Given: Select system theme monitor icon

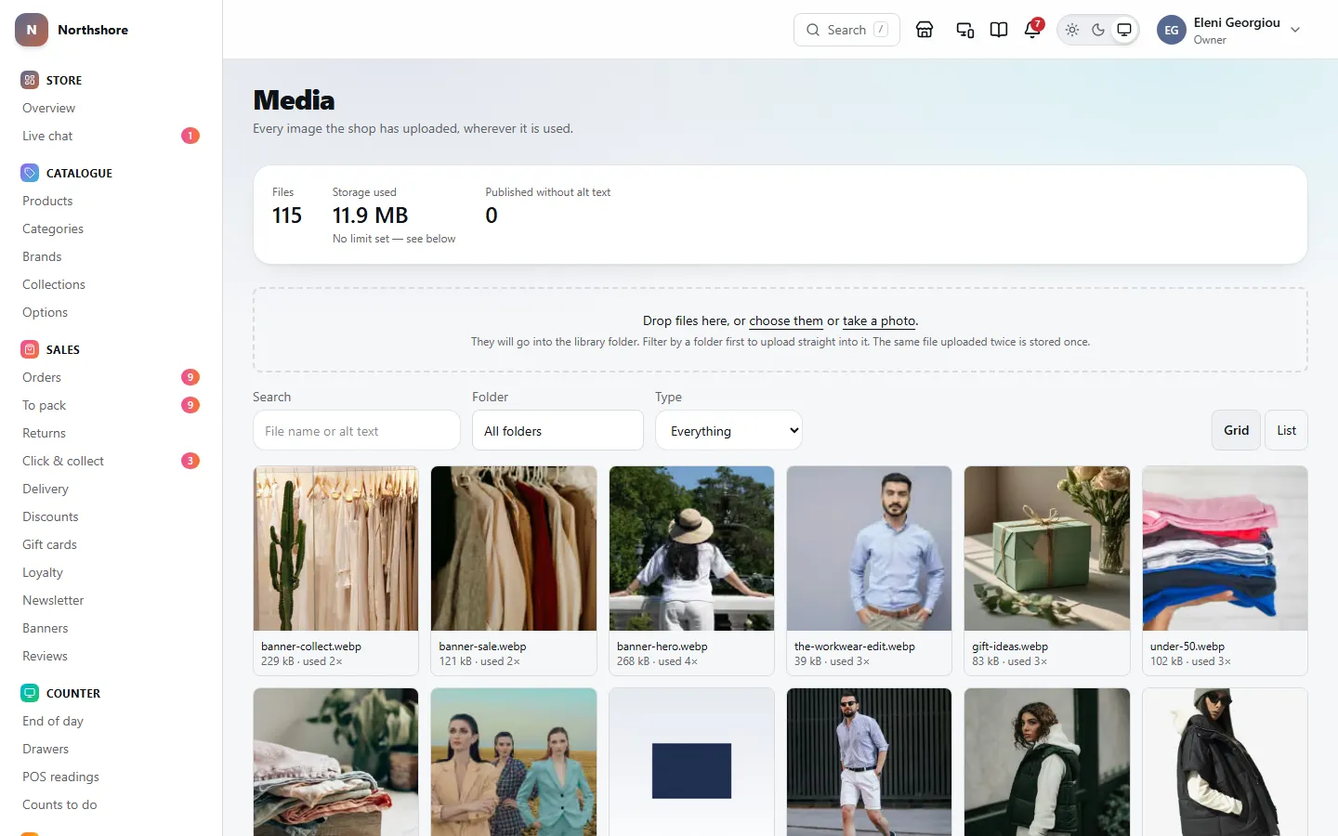Looking at the screenshot, I should pos(1124,30).
